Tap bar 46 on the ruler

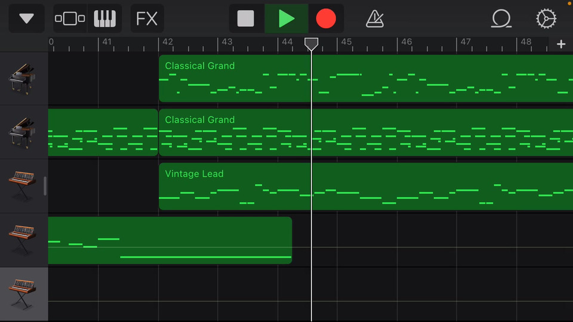[x=406, y=42]
